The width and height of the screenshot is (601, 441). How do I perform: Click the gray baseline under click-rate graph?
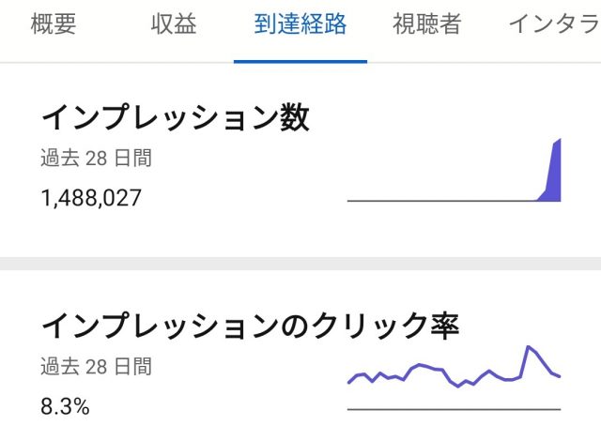coord(454,409)
